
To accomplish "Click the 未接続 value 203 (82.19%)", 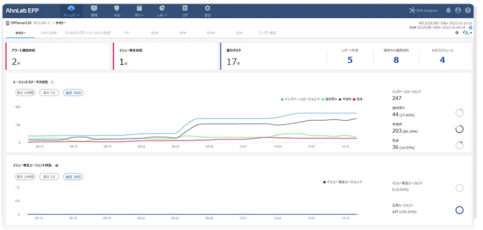I will (405, 131).
